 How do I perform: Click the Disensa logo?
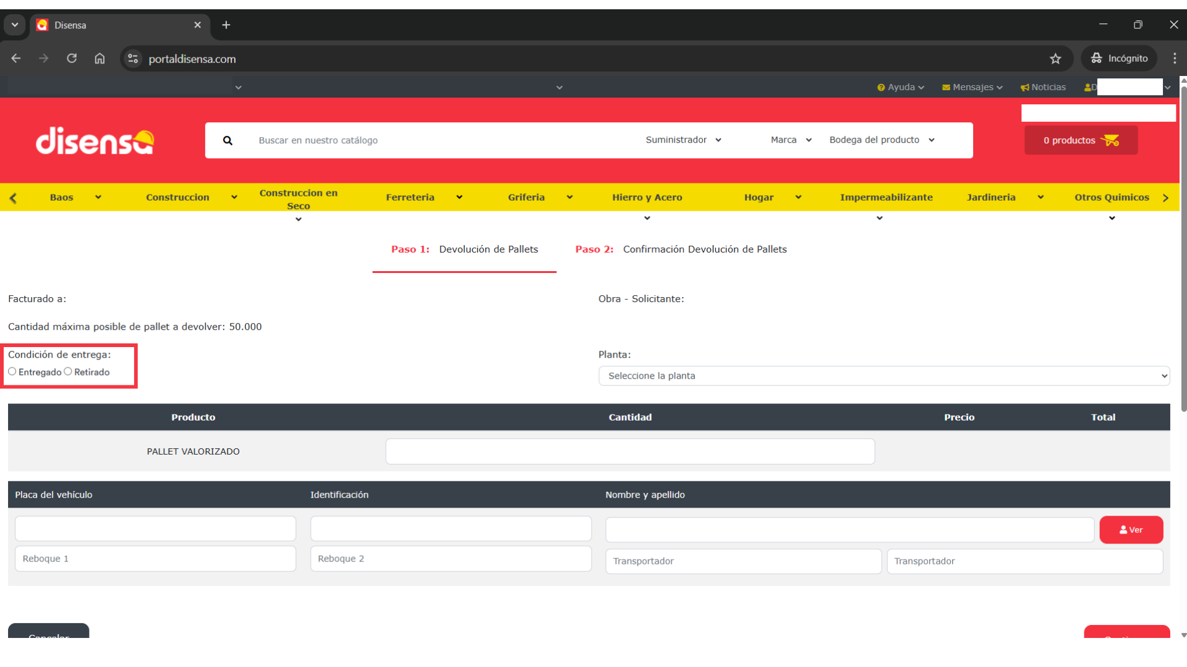[95, 141]
